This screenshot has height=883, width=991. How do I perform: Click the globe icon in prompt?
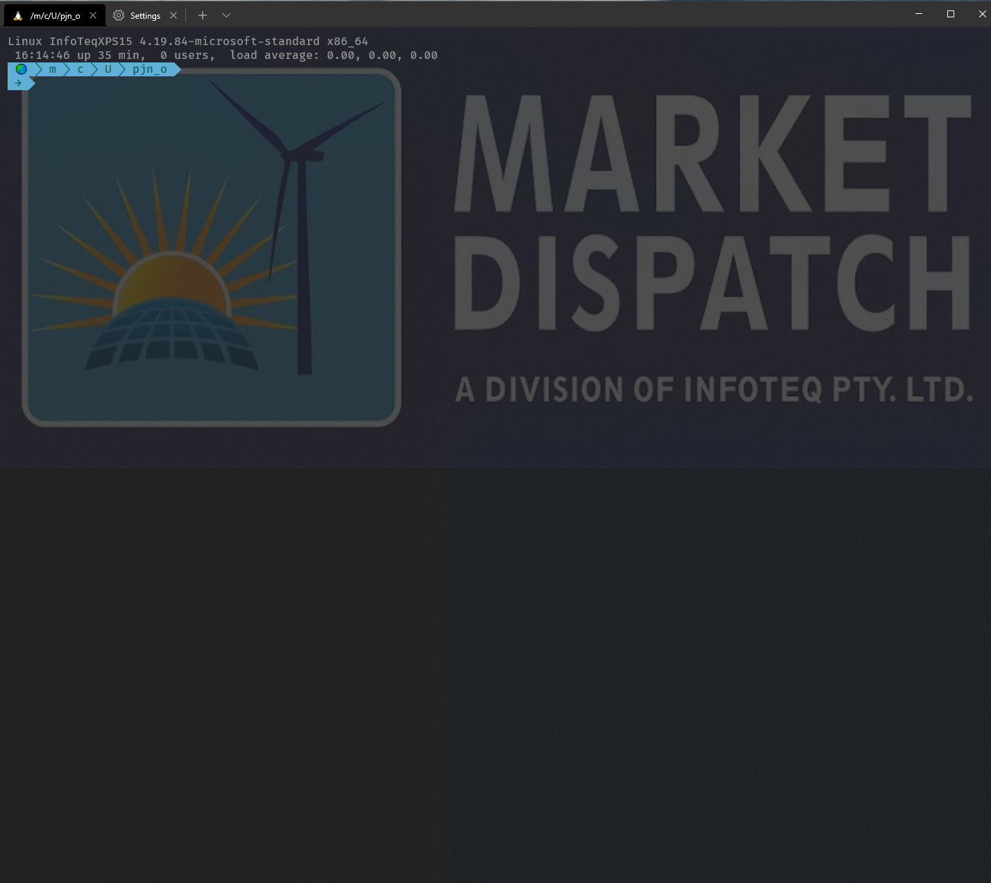(x=22, y=69)
